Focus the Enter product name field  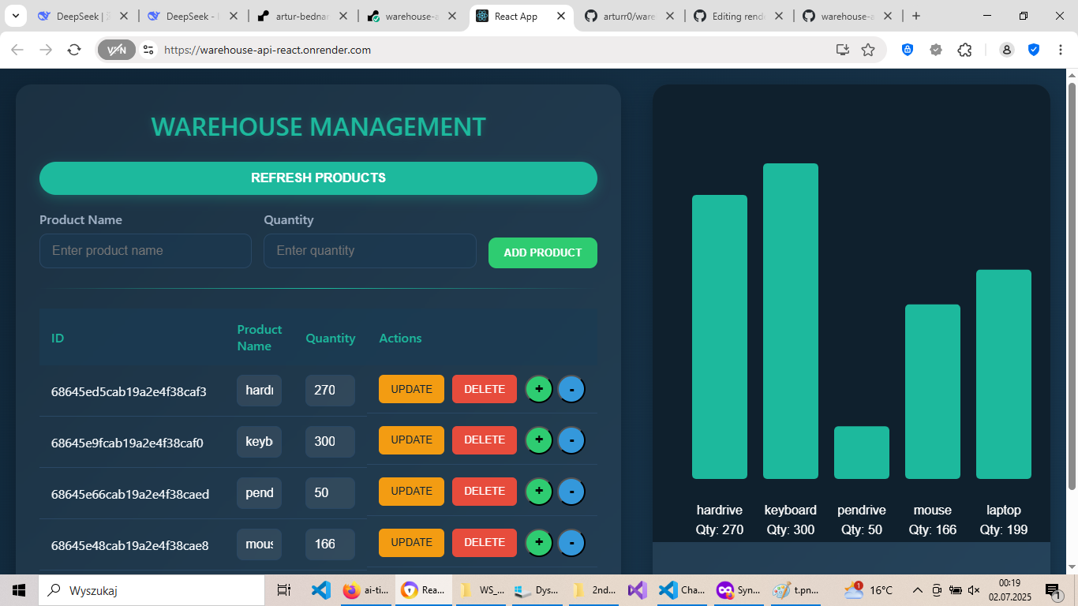coord(145,251)
